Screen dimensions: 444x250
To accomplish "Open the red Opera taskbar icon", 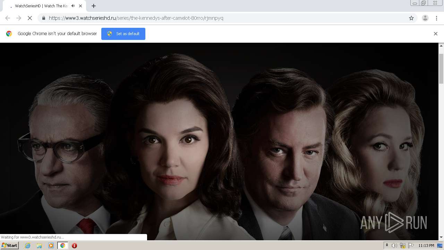I will coord(74,245).
